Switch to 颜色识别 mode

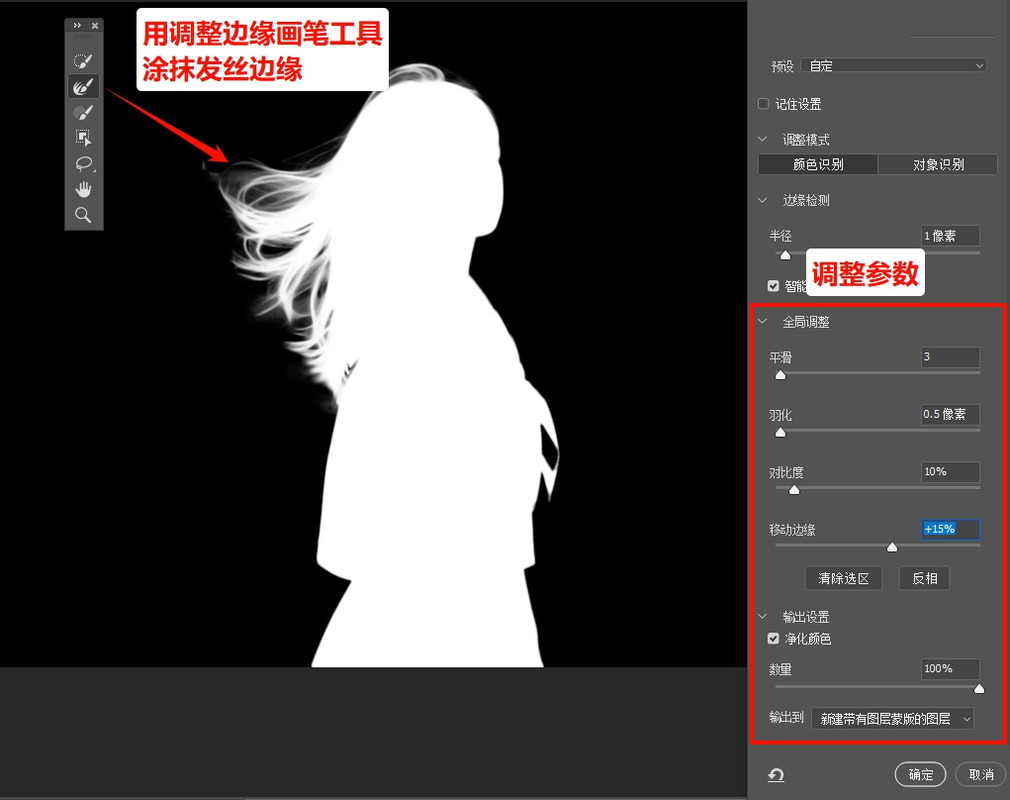click(x=815, y=164)
